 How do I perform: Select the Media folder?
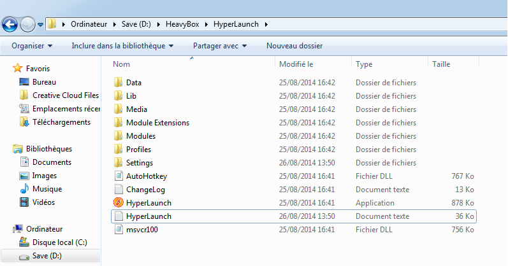click(x=136, y=109)
